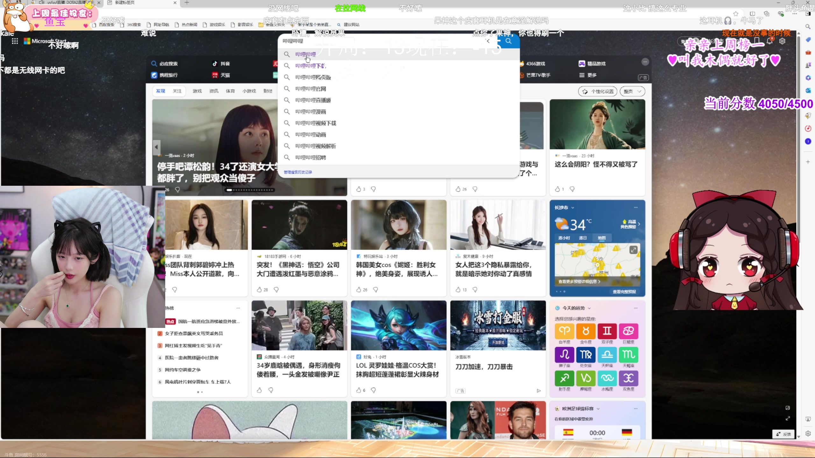Select the 天秤座 zodiac icon

pyautogui.click(x=607, y=355)
